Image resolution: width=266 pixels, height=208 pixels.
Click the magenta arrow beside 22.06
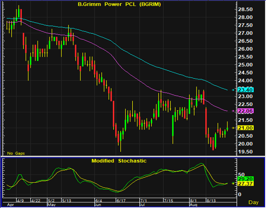[233, 111]
